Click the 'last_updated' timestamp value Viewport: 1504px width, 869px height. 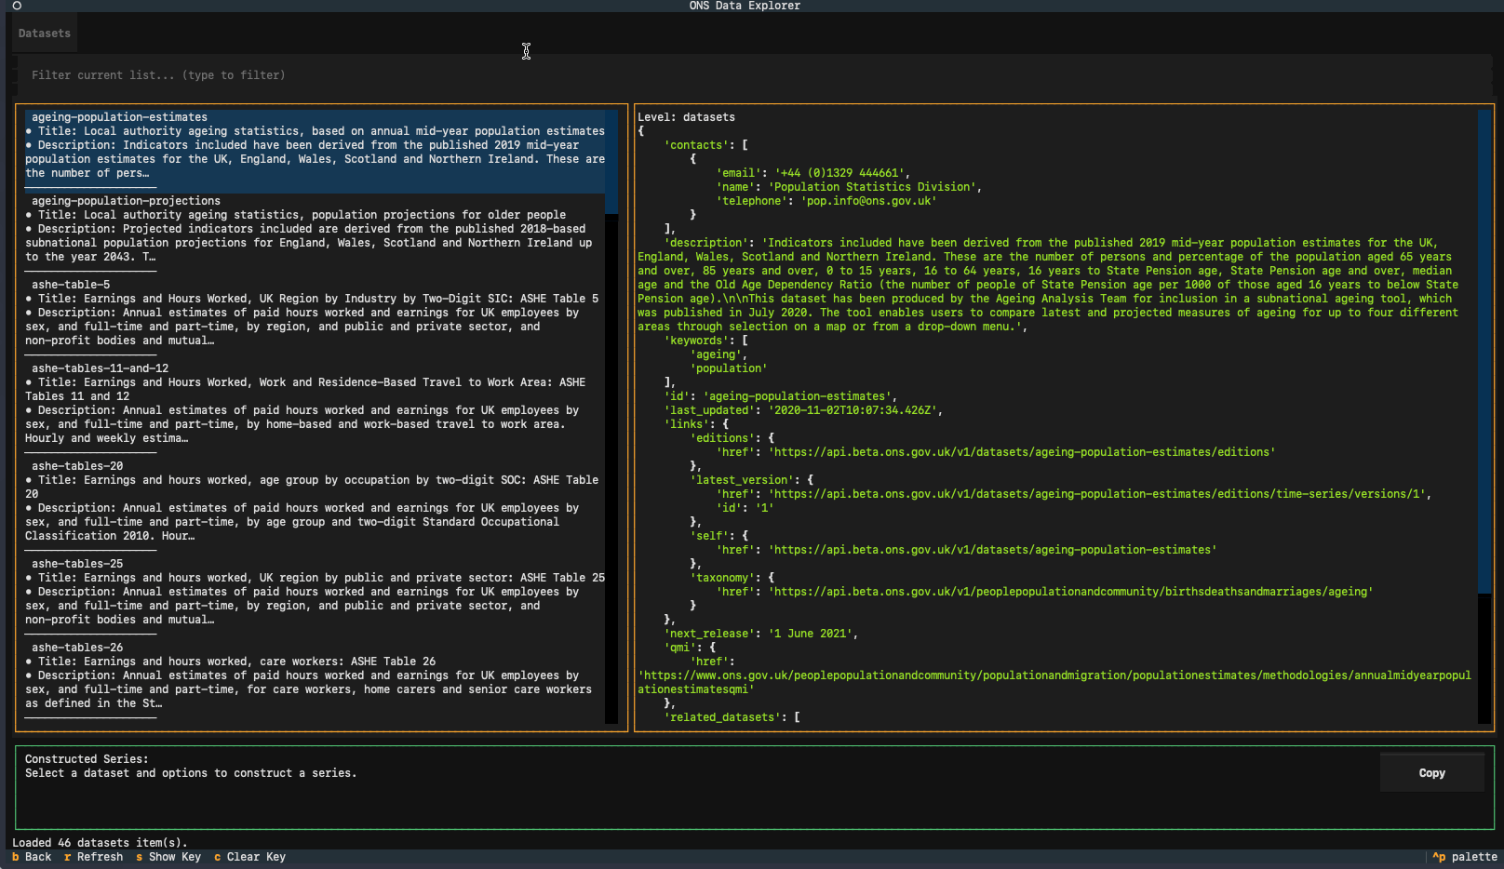click(x=855, y=410)
